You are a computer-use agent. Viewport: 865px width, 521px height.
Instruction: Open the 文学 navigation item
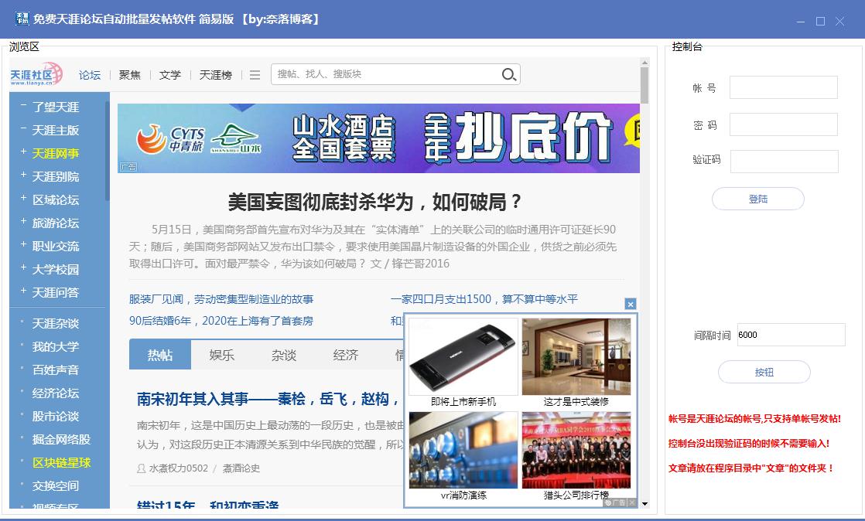click(170, 75)
